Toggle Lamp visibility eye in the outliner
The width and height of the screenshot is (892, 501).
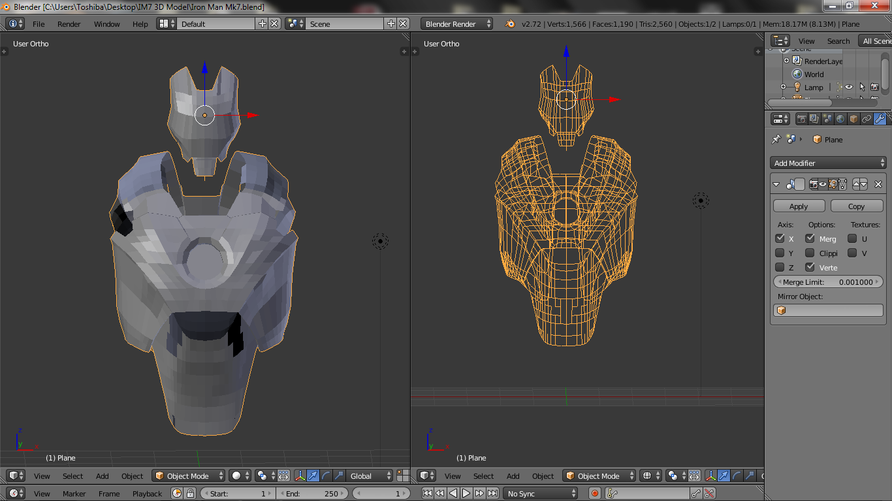click(x=849, y=87)
